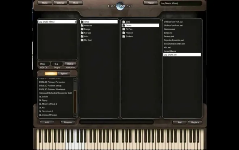Viewport: 239px width, 150px height.
Task: Click the Far East folder icon
Action: tap(82, 33)
